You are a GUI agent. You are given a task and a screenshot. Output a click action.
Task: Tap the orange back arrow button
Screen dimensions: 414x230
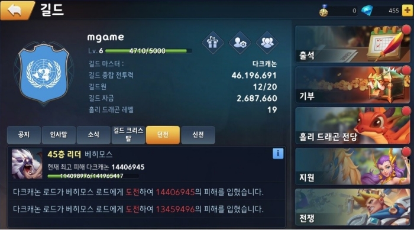(x=17, y=10)
